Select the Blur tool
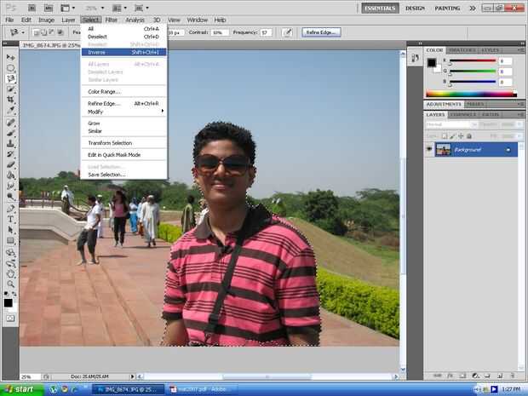 click(10, 186)
